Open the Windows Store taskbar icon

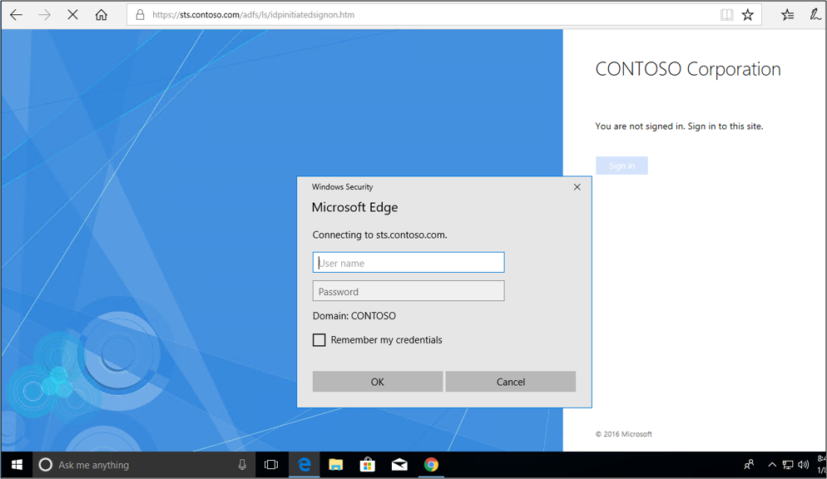[x=368, y=465]
